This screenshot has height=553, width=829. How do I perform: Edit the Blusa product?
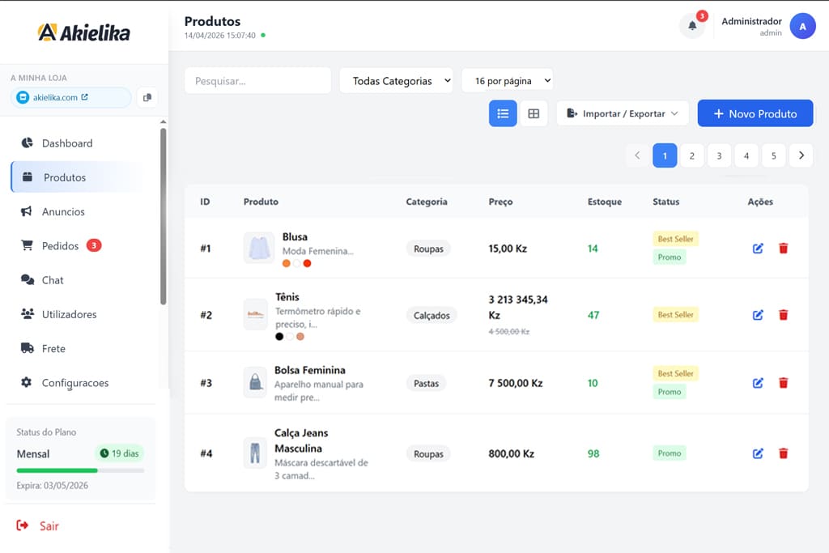coord(758,249)
